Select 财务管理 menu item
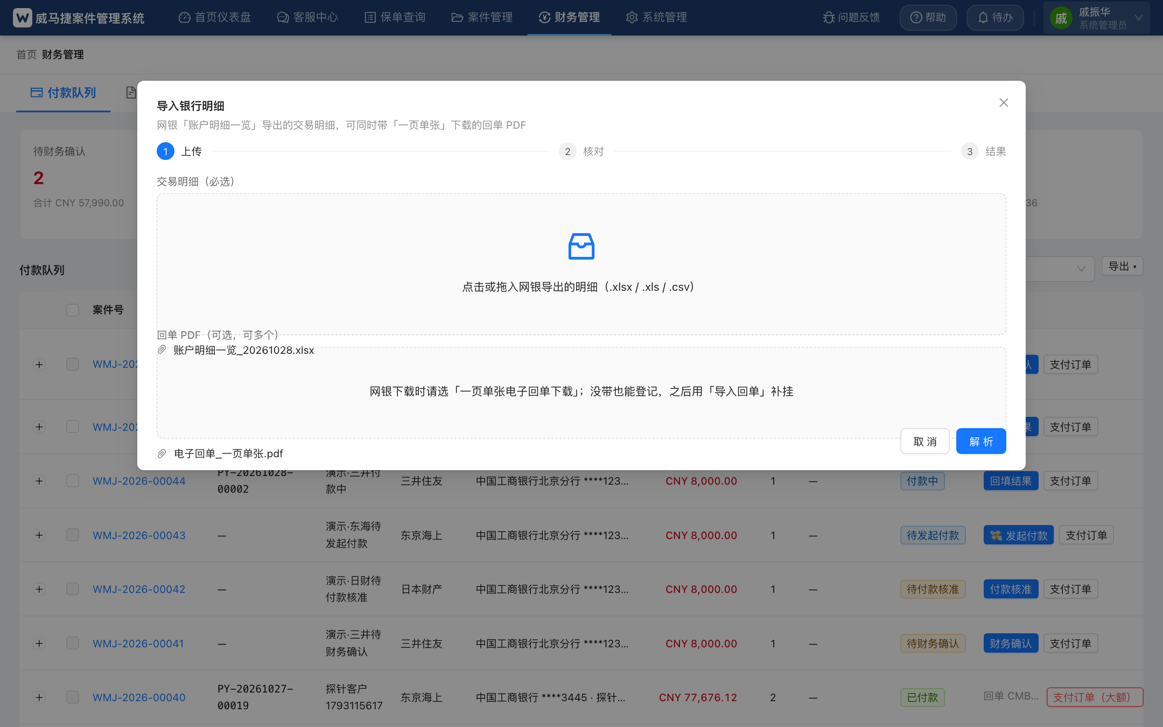The height and width of the screenshot is (727, 1163). 569,18
